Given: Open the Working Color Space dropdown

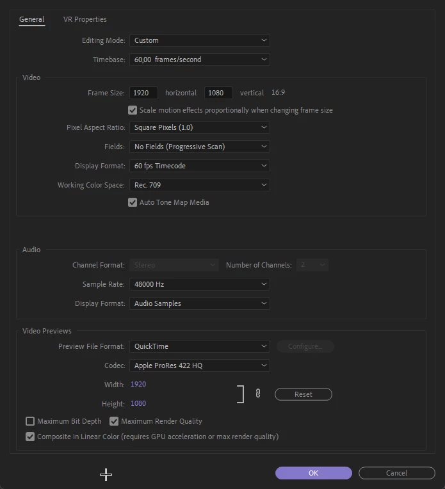Looking at the screenshot, I should [x=200, y=185].
